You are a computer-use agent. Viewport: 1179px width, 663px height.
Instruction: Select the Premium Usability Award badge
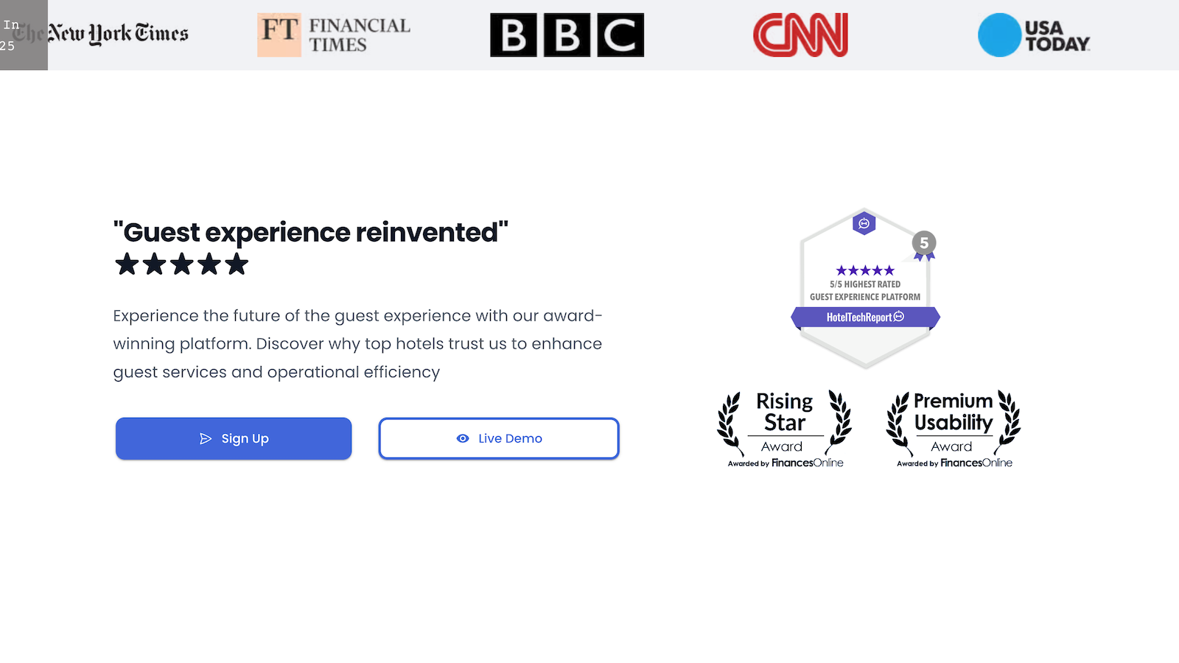[954, 429]
